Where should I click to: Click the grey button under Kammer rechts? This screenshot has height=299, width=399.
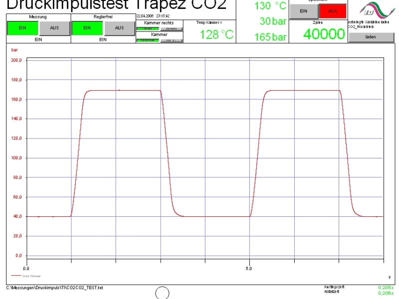(x=171, y=28)
